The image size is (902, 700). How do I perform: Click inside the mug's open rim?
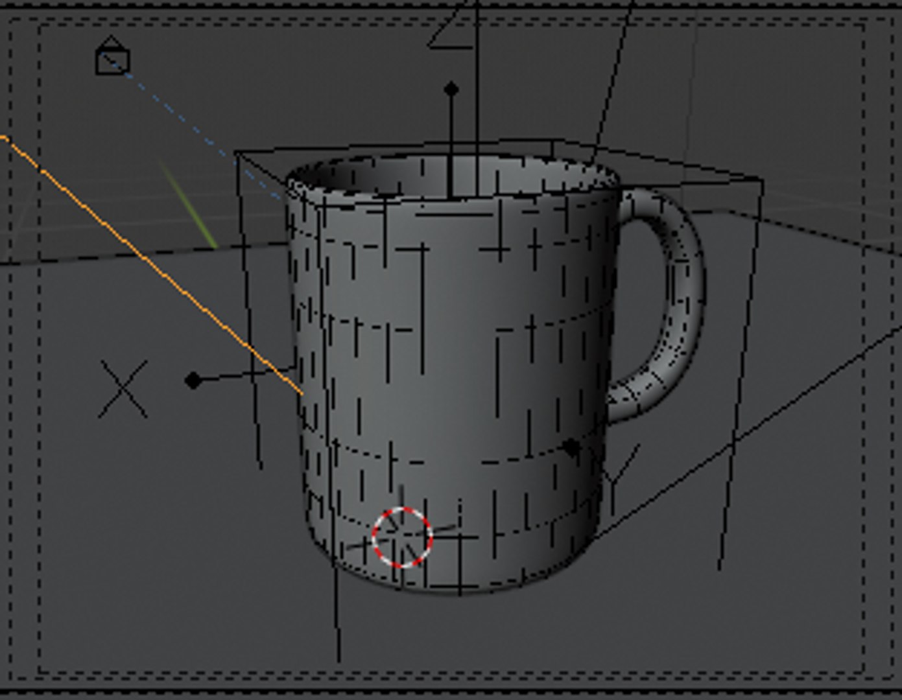[x=454, y=176]
